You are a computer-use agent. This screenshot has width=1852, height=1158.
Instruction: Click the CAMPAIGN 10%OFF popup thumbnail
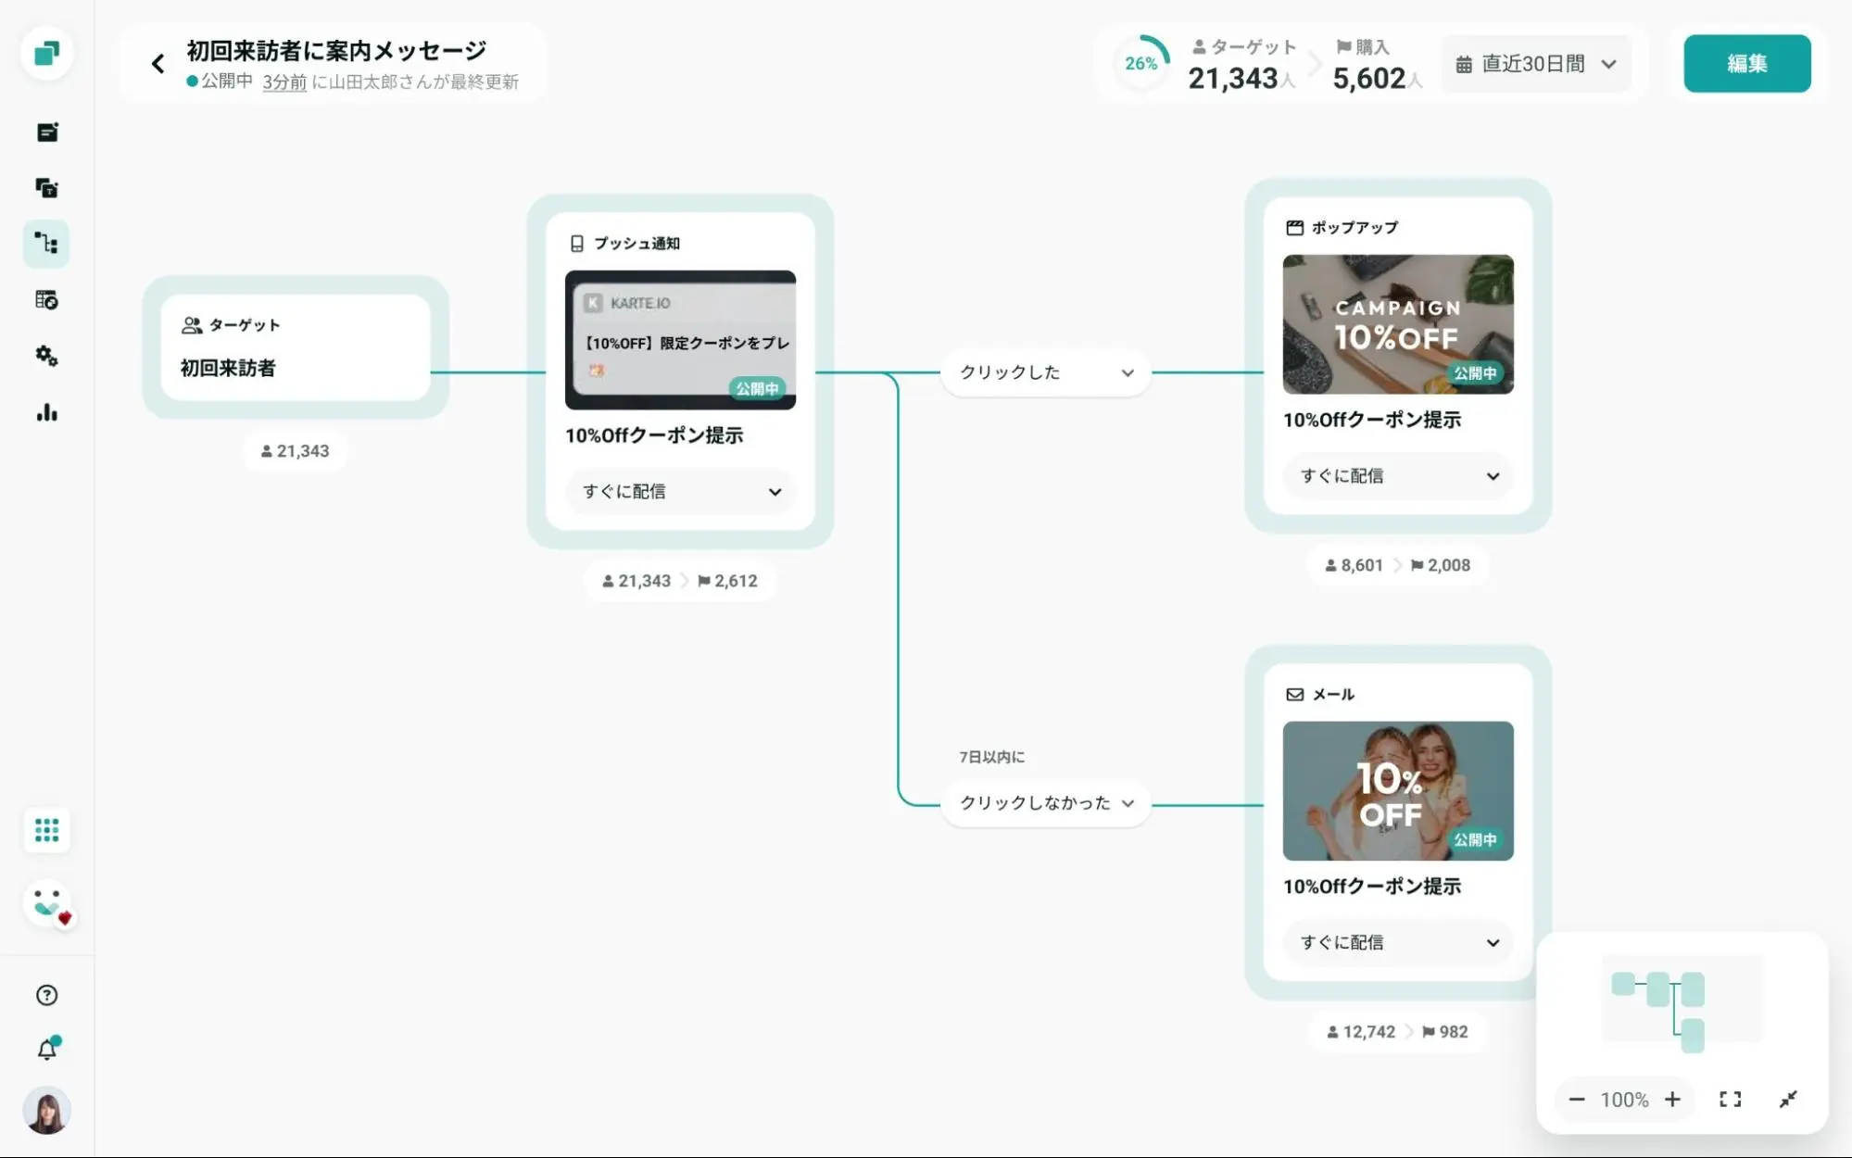tap(1397, 323)
